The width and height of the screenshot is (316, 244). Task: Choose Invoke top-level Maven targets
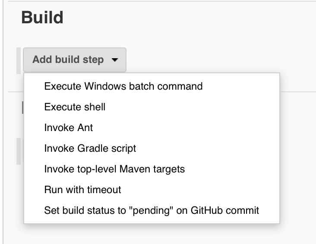tap(114, 169)
